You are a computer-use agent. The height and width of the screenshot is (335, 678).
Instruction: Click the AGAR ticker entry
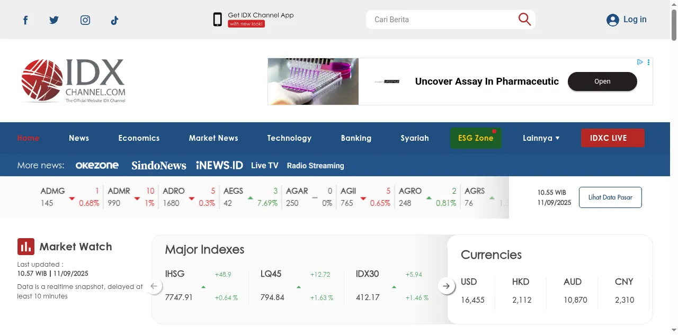[309, 197]
